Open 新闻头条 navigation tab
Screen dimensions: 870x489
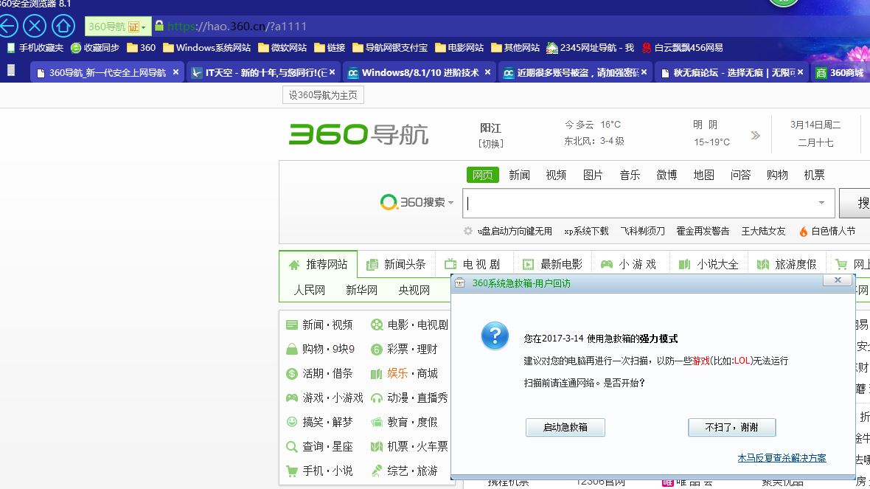click(396, 264)
